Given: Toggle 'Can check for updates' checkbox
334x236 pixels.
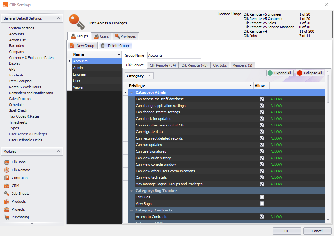Looking at the screenshot, I should tap(262, 119).
